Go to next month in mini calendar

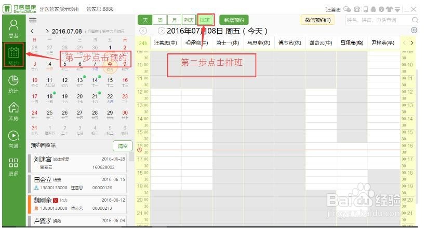tap(47, 31)
